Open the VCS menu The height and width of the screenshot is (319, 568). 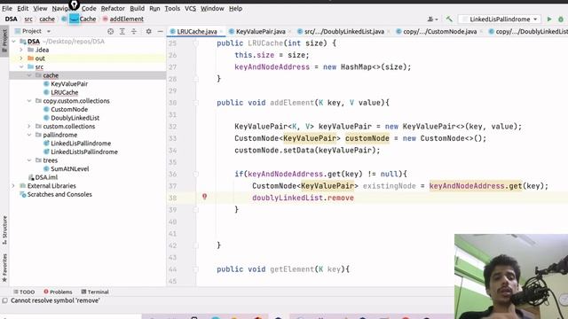coord(190,8)
